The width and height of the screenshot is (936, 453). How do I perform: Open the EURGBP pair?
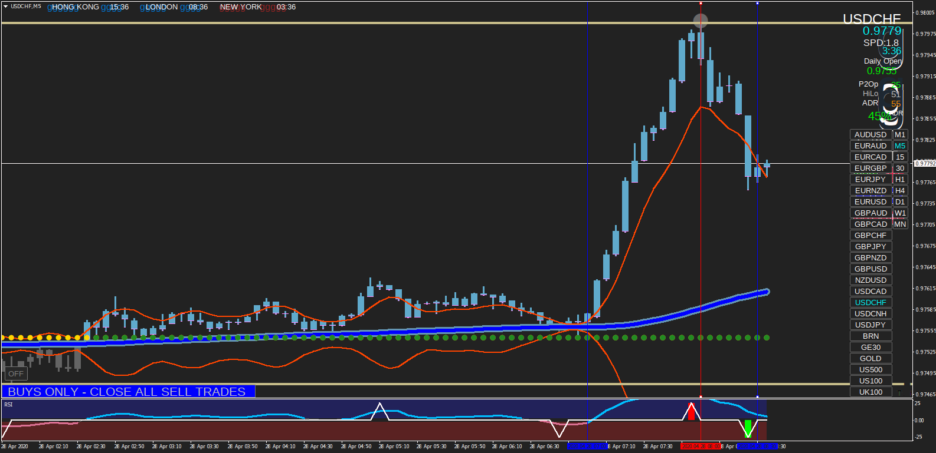[x=870, y=168]
